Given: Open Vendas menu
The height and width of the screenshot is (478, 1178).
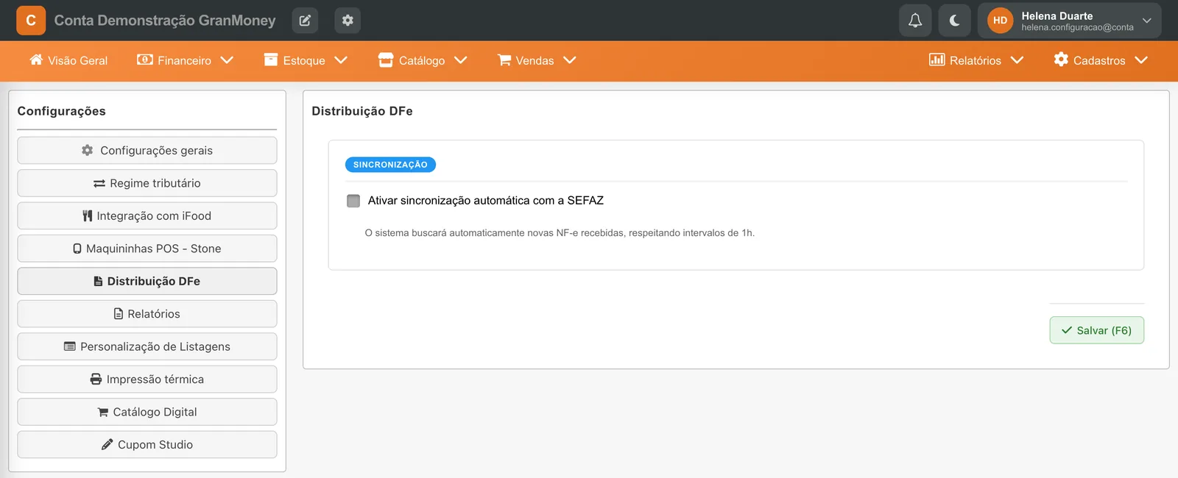Looking at the screenshot, I should click(537, 60).
